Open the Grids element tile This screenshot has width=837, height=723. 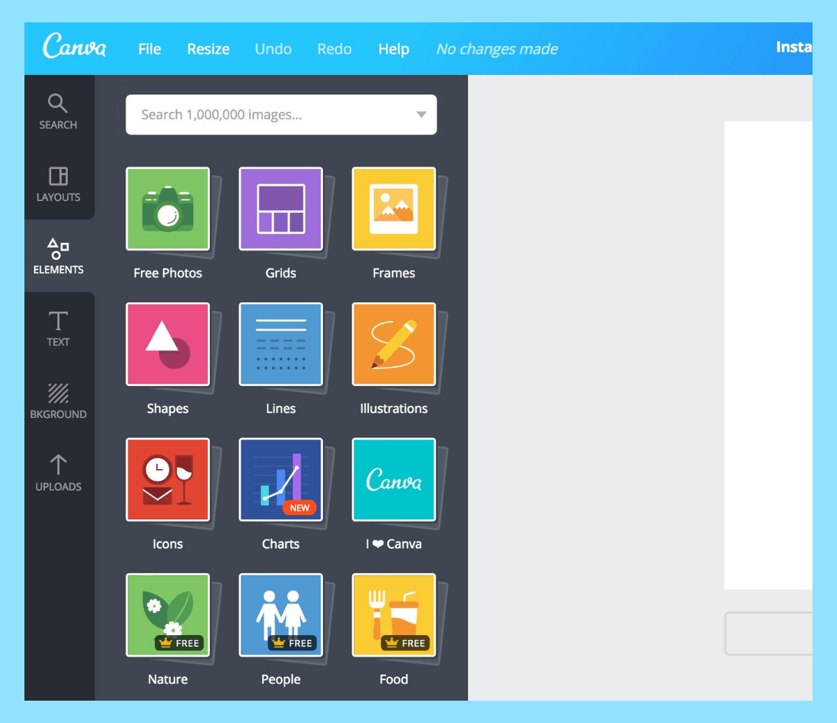click(280, 209)
